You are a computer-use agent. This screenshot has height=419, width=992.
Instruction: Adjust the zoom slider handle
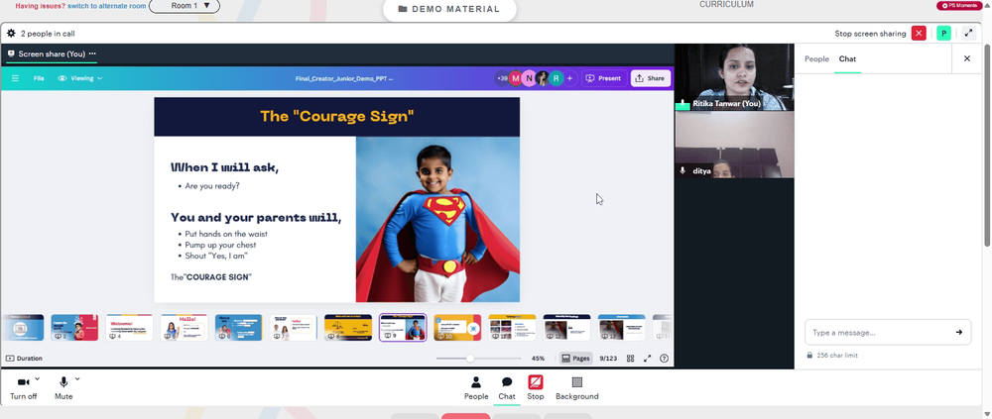click(470, 359)
